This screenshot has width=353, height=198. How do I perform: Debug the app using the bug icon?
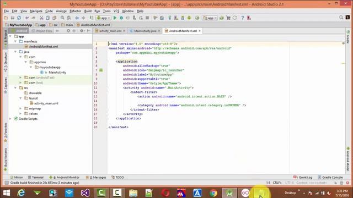coord(121,18)
